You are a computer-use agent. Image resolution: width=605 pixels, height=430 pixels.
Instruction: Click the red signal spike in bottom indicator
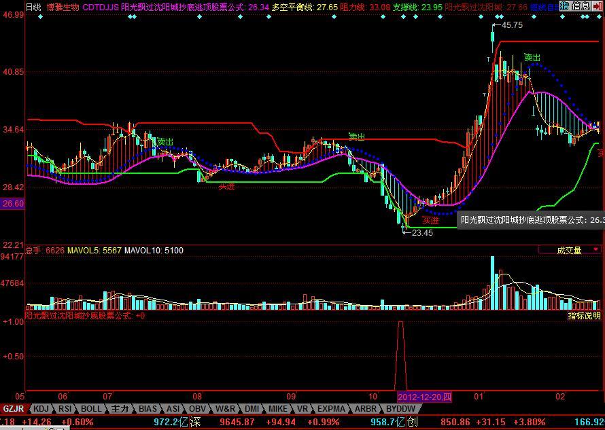coord(400,353)
